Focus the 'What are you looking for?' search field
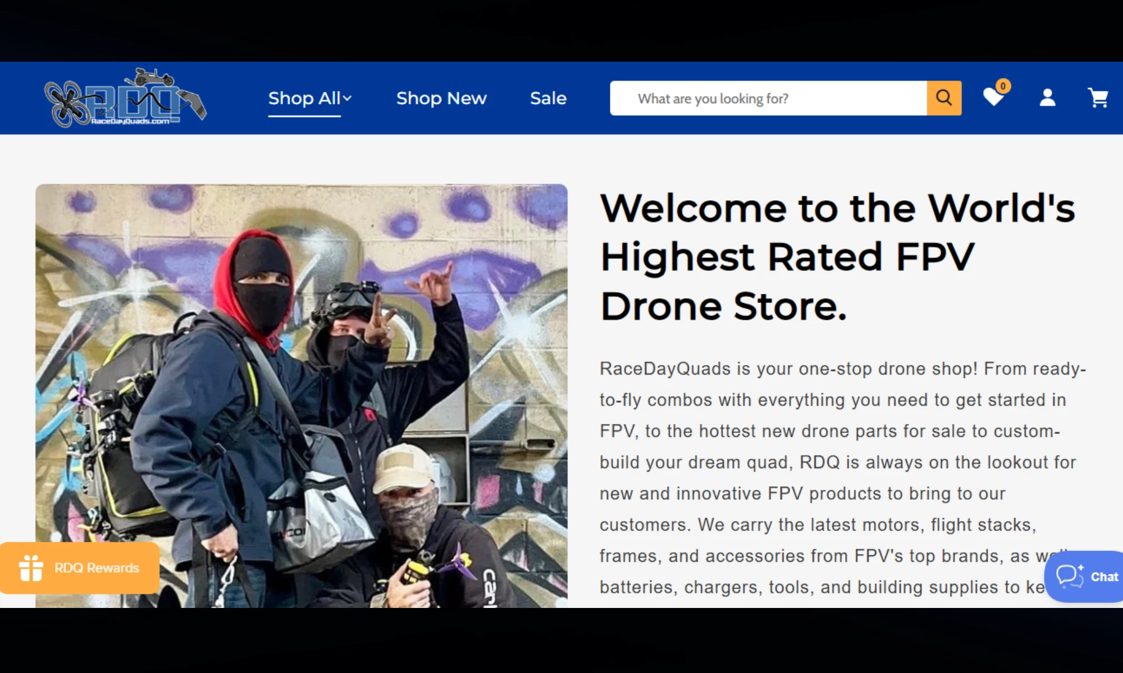 coord(768,98)
